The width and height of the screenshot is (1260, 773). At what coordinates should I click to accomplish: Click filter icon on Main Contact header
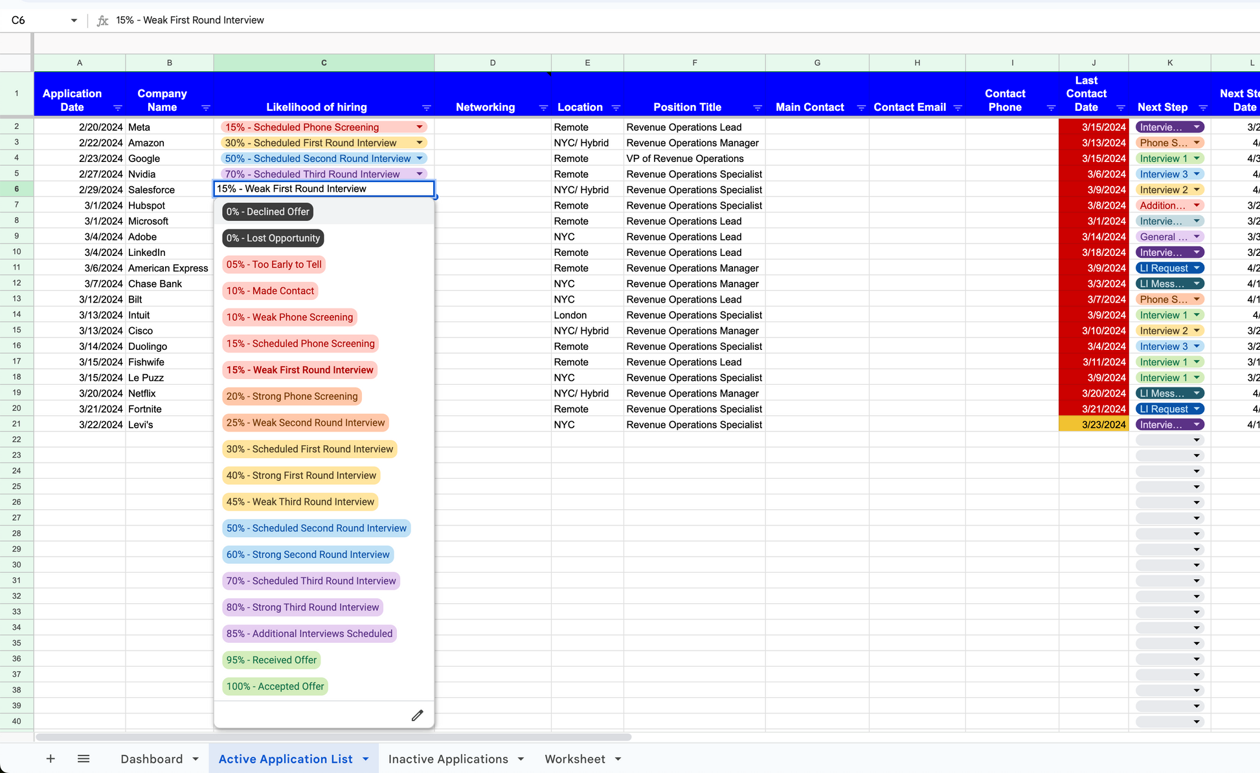coord(861,108)
